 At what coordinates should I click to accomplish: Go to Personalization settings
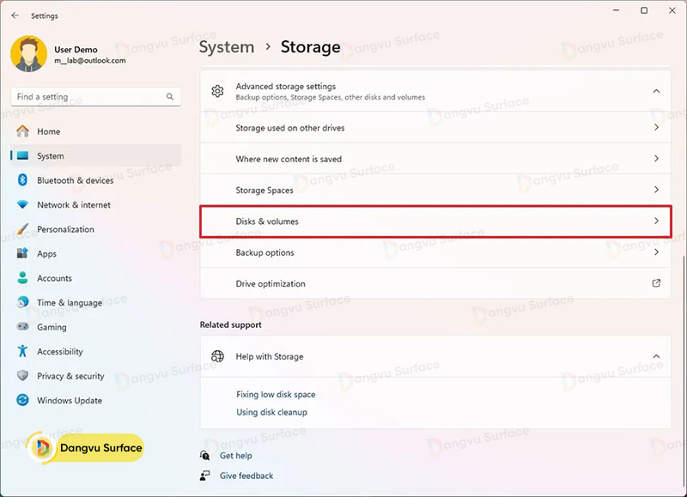(65, 229)
